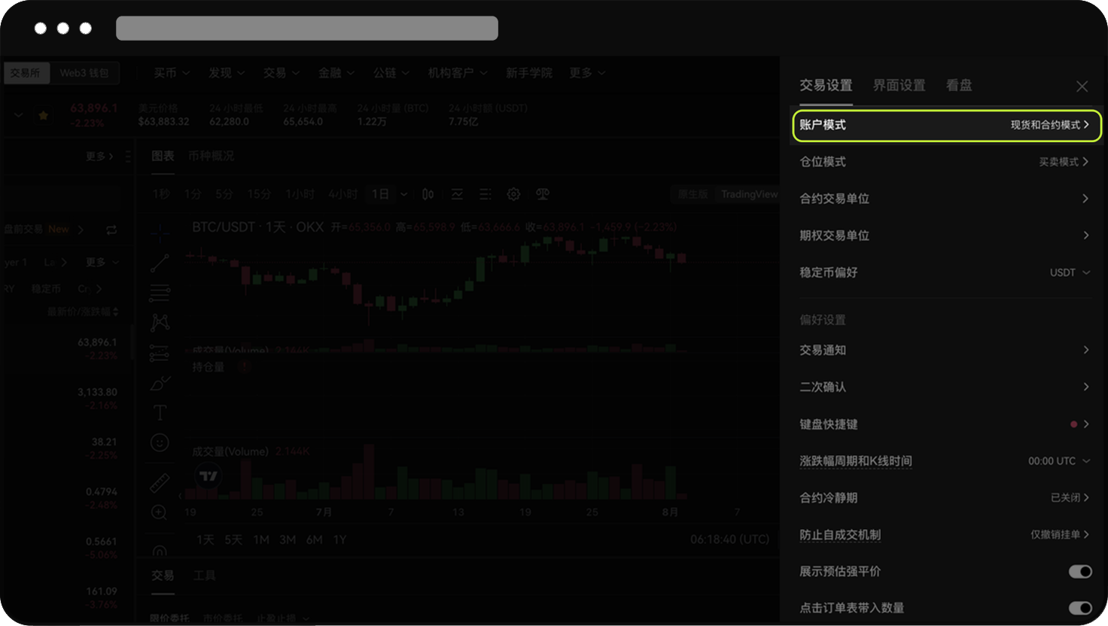Screen dimensions: 1108x626
Task: Open chart indicators icon
Action: pos(457,194)
